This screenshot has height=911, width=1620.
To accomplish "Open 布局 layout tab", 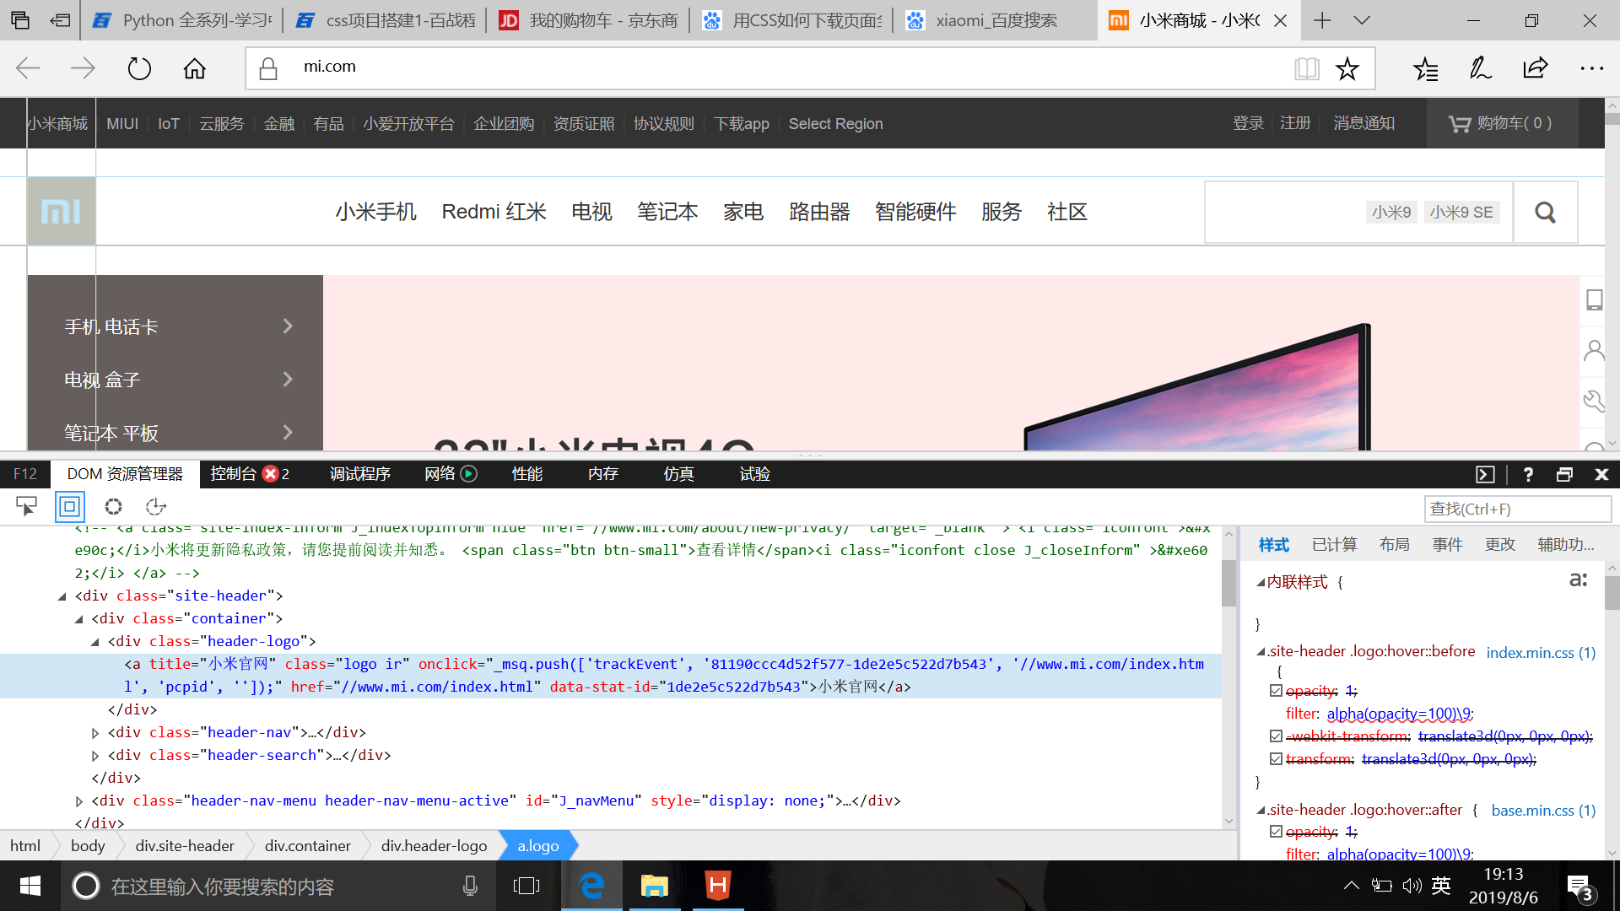I will tap(1395, 545).
